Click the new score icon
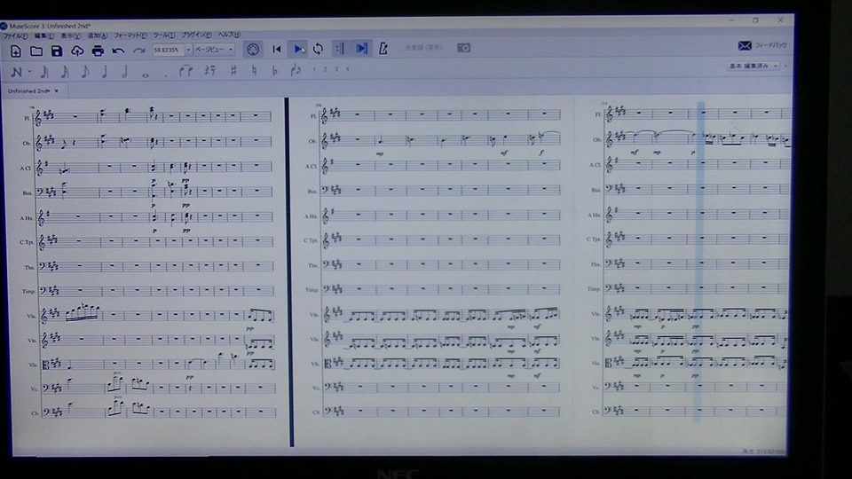Image resolution: width=852 pixels, height=479 pixels. point(15,51)
